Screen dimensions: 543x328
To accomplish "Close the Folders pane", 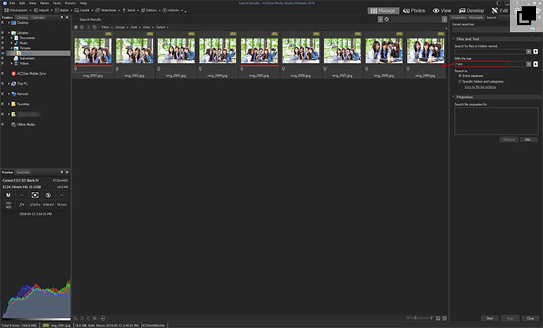I will tap(67, 17).
